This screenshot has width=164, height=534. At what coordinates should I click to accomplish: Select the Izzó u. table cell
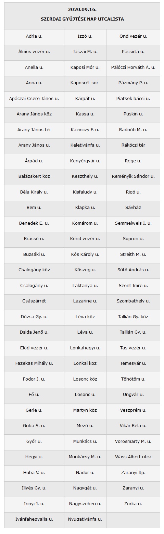pyautogui.click(x=85, y=36)
